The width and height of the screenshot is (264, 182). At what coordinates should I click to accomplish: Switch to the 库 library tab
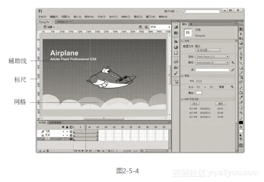tap(191, 24)
